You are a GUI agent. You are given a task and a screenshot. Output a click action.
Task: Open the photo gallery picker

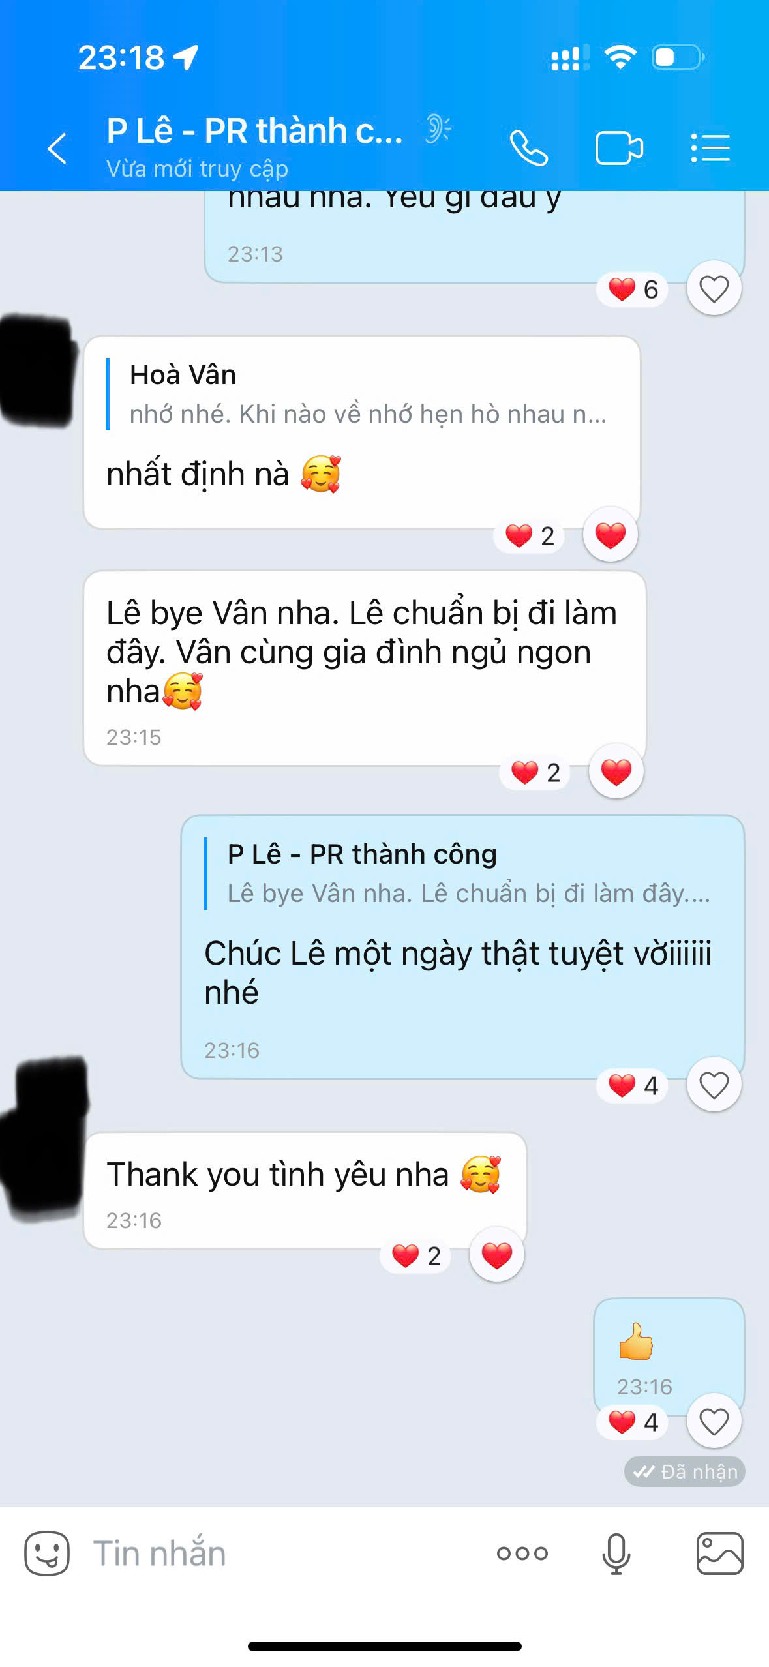[719, 1553]
